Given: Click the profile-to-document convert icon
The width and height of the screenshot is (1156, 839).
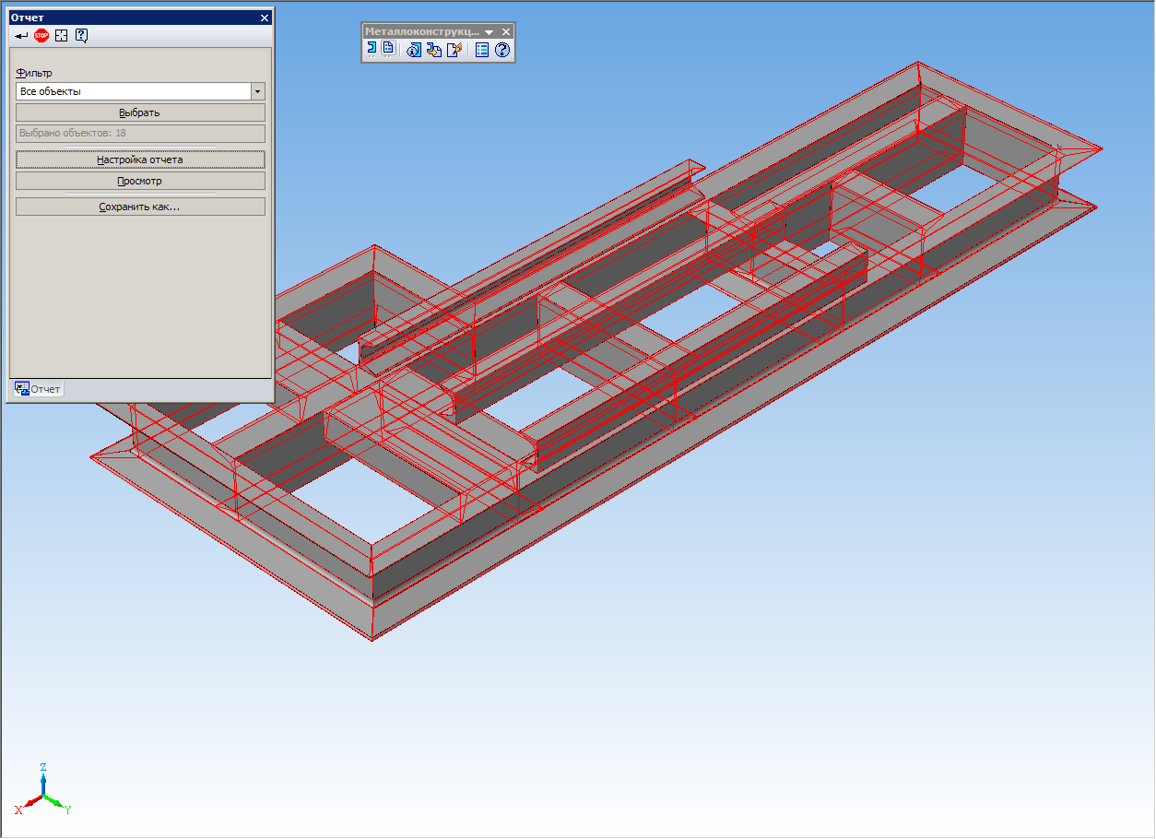Looking at the screenshot, I should tap(433, 50).
